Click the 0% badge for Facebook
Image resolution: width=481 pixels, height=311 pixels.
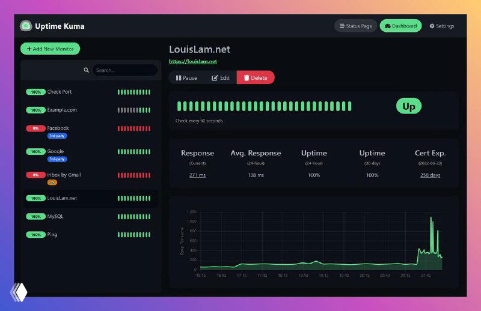coord(35,128)
